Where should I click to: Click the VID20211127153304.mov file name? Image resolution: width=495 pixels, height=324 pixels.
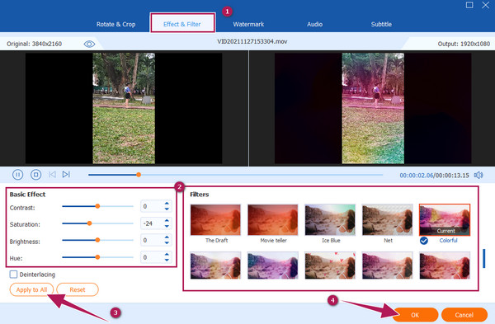coord(252,41)
